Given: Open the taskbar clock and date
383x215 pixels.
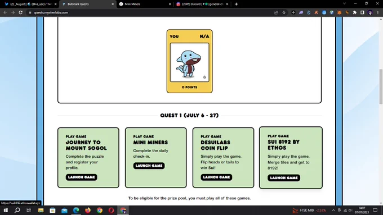Looking at the screenshot, I should [362, 210].
